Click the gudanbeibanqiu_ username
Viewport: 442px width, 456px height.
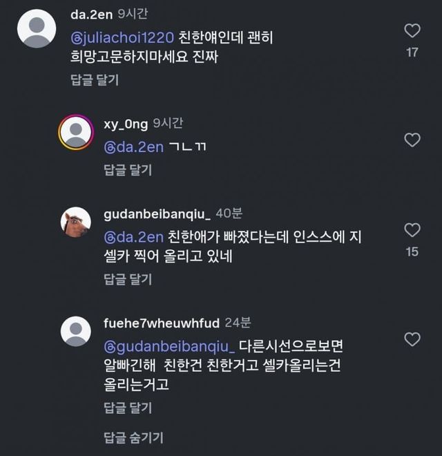pos(157,213)
